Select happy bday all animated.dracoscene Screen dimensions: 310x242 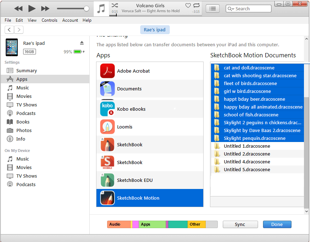point(257,107)
